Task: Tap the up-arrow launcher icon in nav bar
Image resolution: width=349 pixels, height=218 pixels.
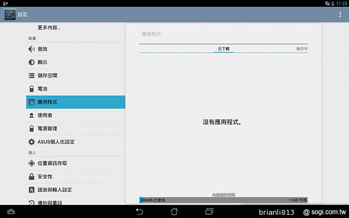Action: (x=11, y=211)
